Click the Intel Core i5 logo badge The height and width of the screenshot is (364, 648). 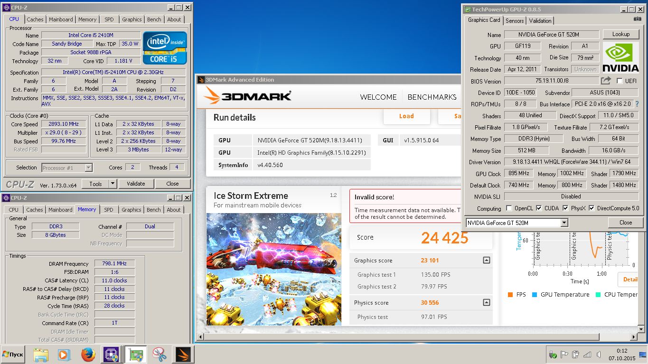165,48
